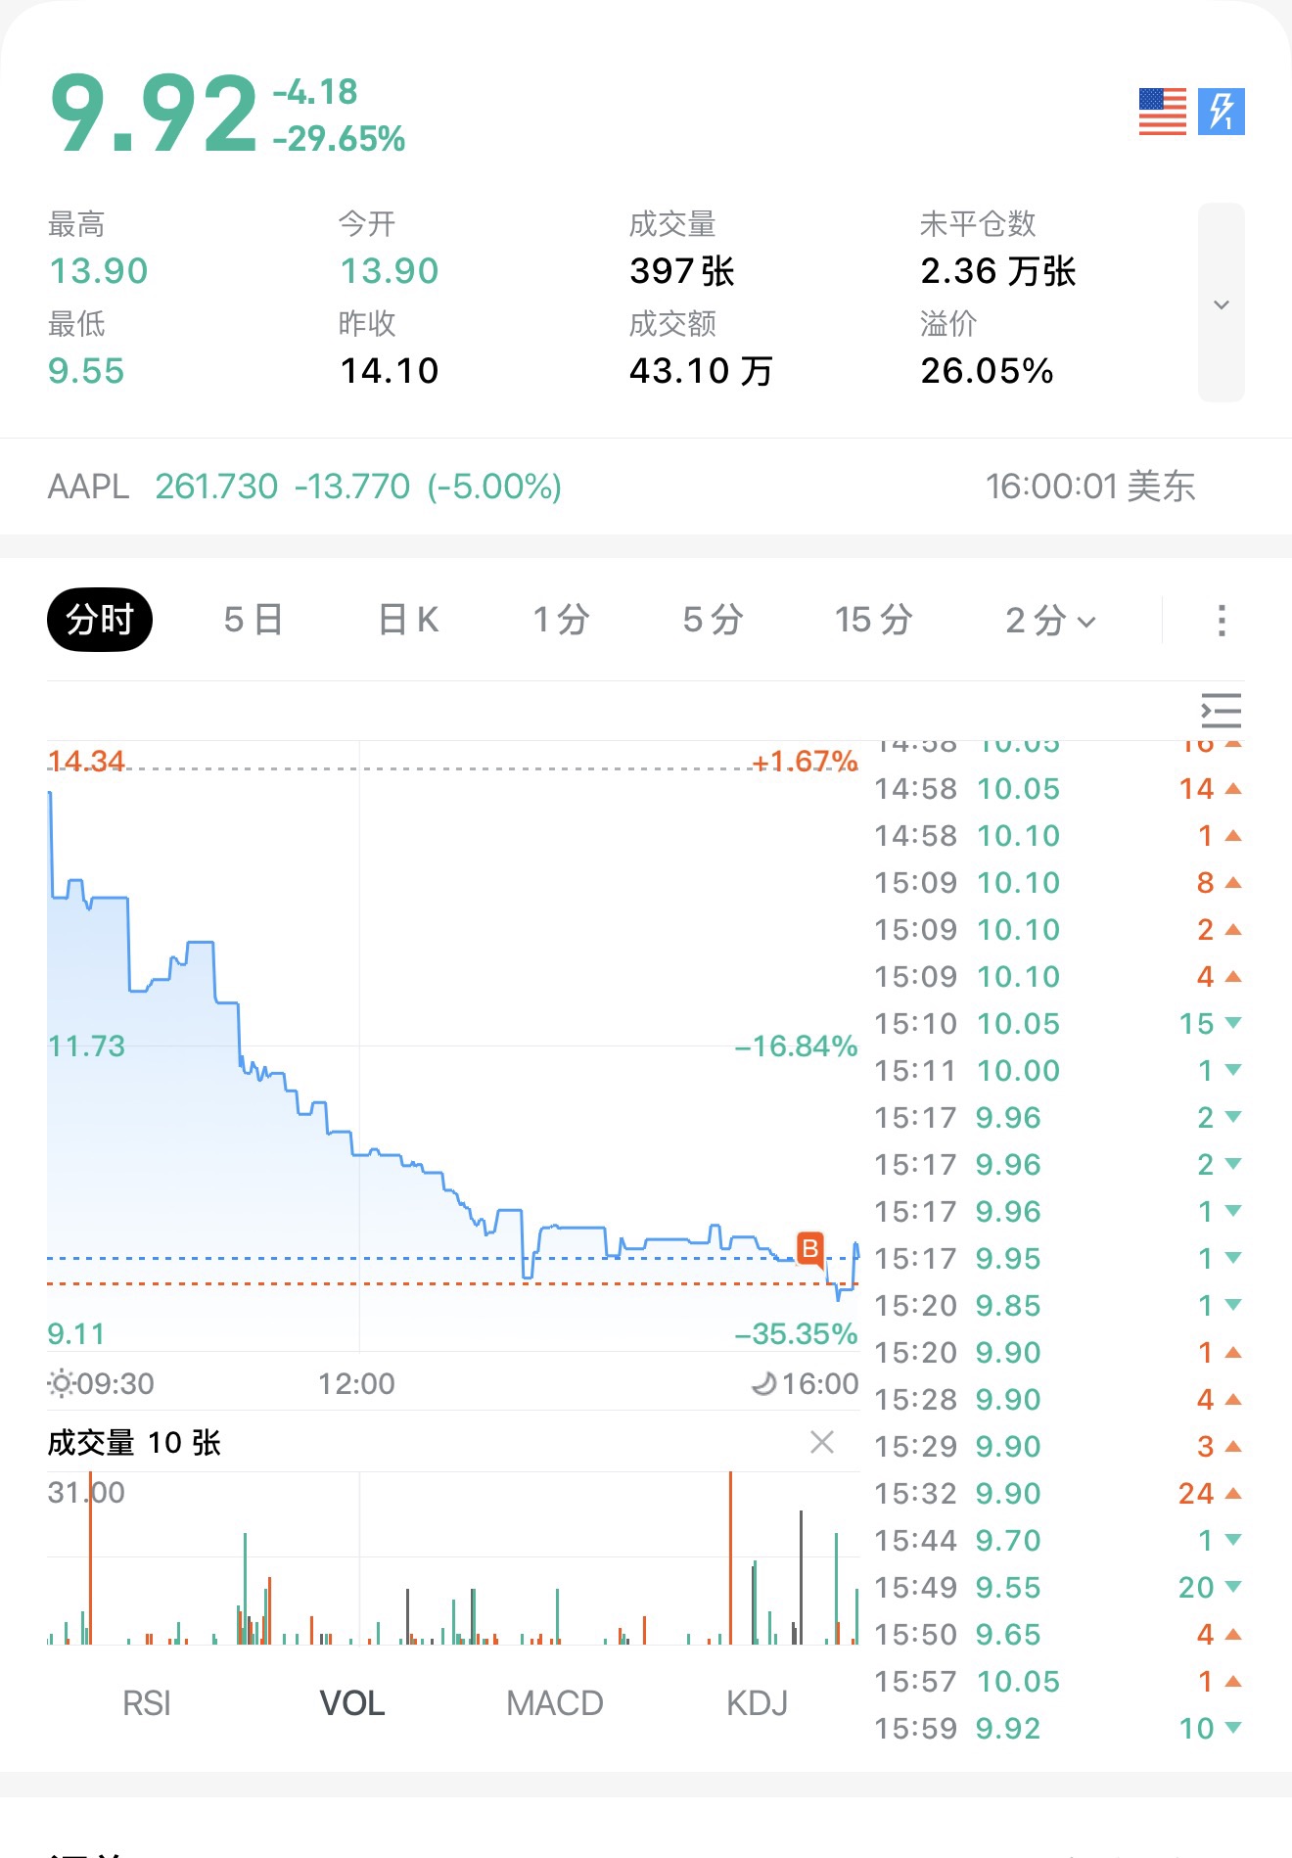Select the 分时 chart tab
Screen dimensions: 1292x1858
pyautogui.click(x=100, y=621)
